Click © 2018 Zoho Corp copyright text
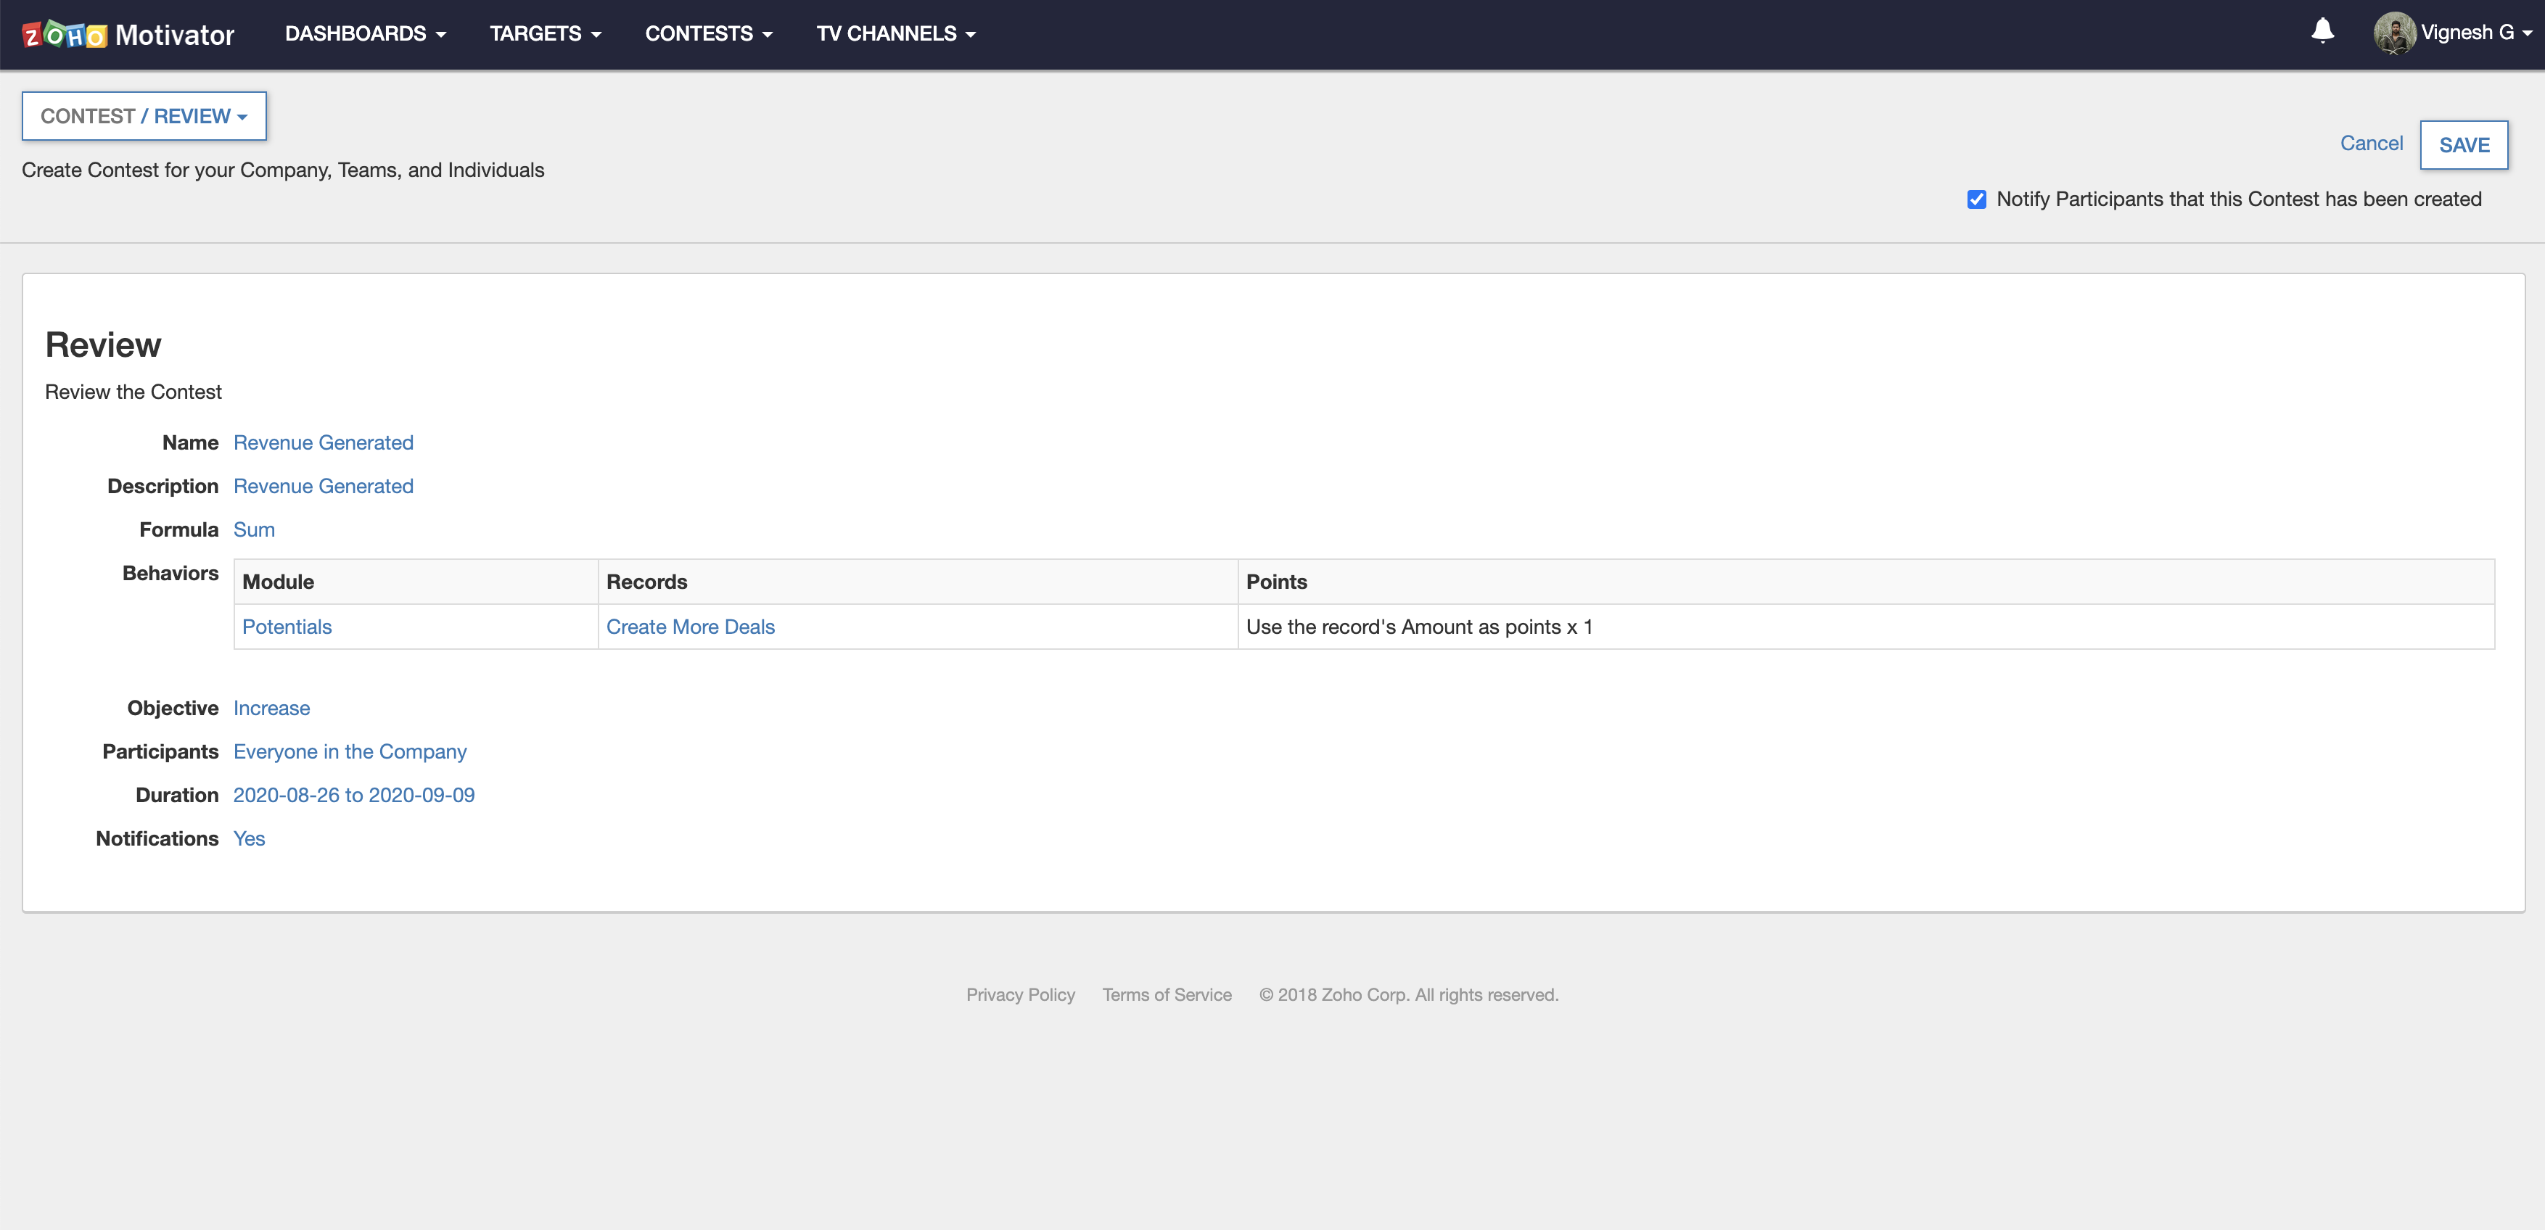 coord(1409,995)
